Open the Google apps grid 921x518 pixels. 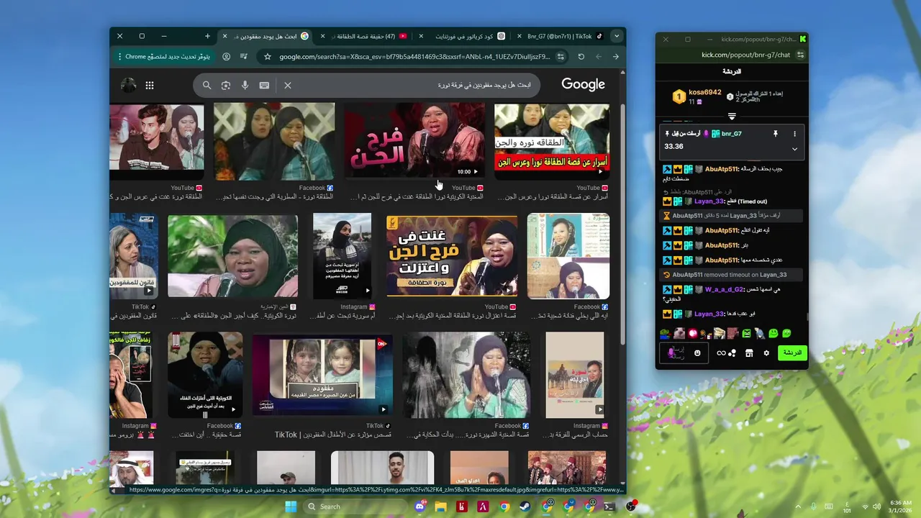[x=150, y=86]
